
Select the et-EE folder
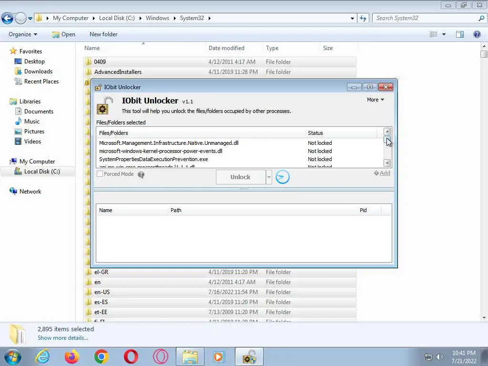pos(220,312)
